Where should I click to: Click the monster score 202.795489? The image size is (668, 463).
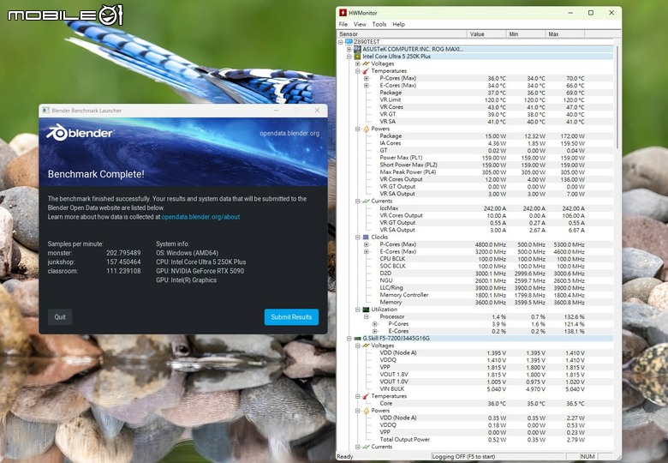[x=123, y=253]
